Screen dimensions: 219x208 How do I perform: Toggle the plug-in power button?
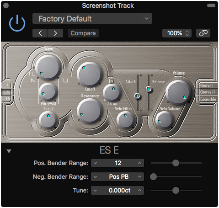[17, 23]
